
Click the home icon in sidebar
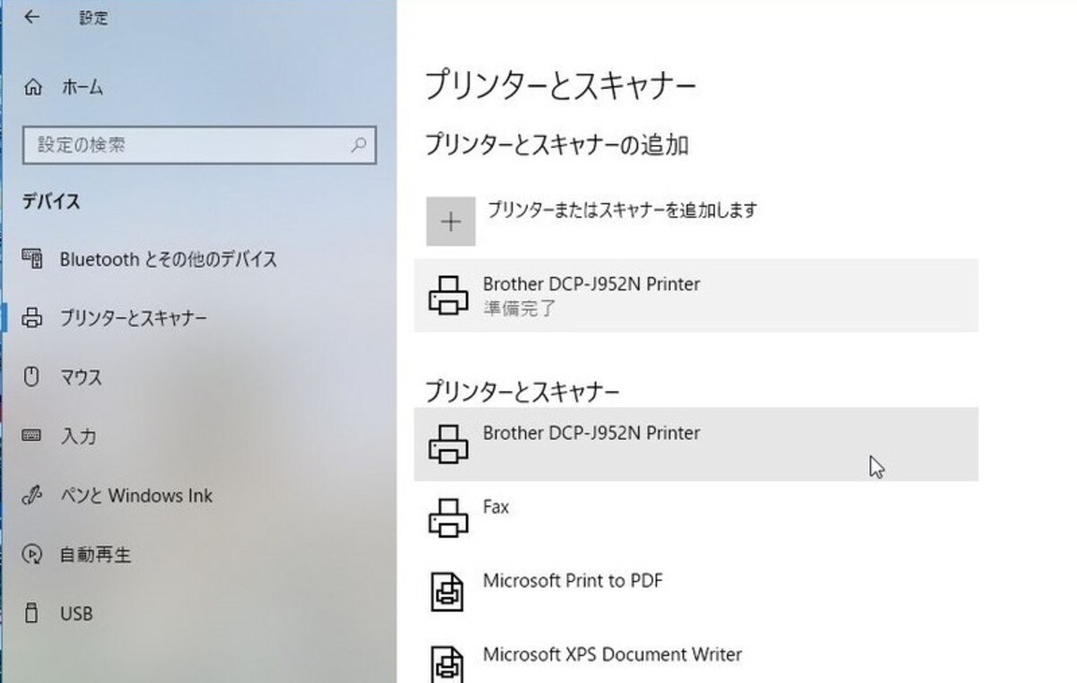pyautogui.click(x=32, y=88)
